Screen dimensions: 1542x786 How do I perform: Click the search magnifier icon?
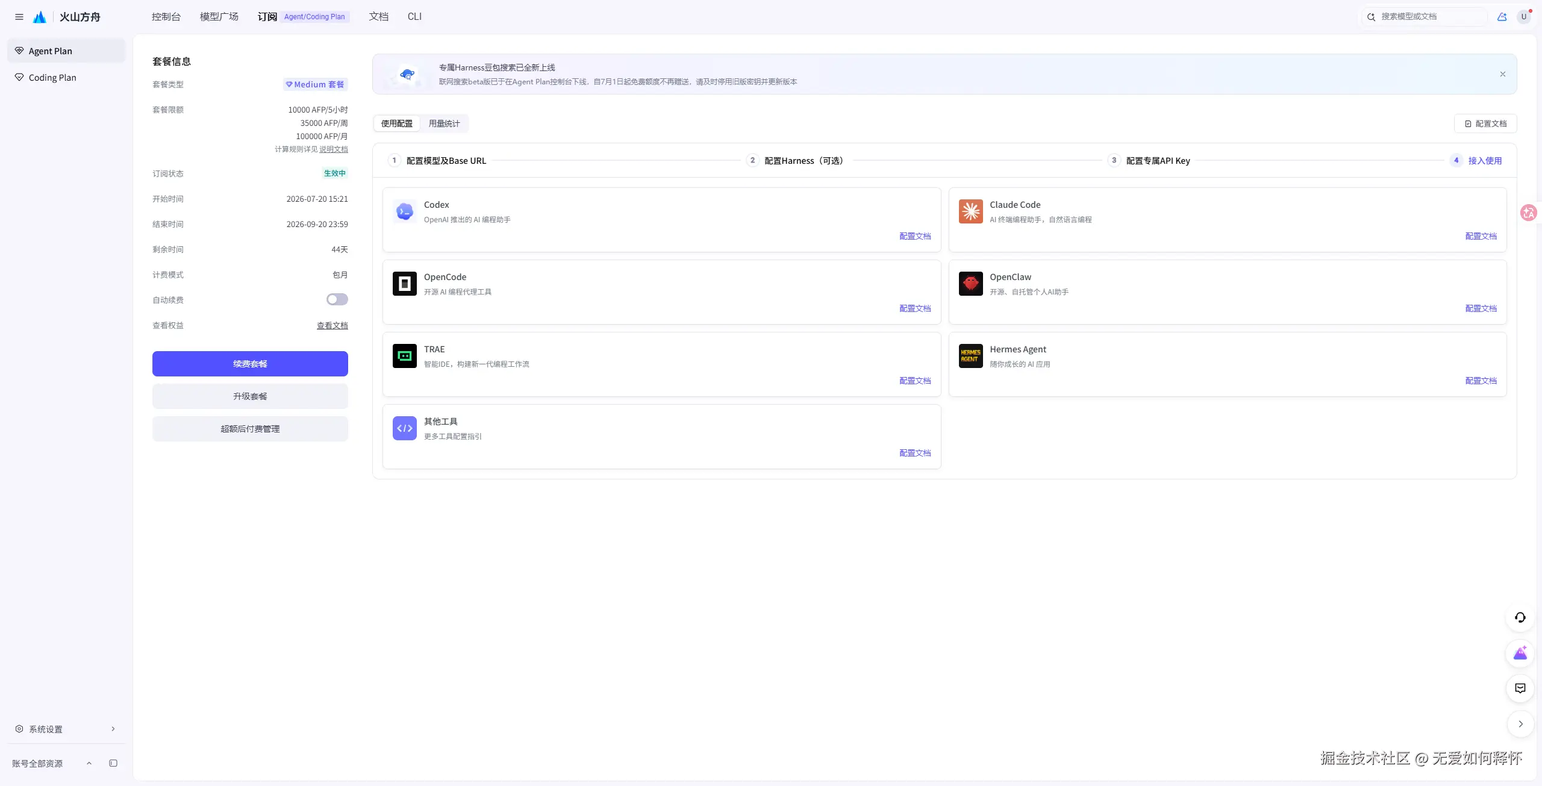click(x=1371, y=17)
